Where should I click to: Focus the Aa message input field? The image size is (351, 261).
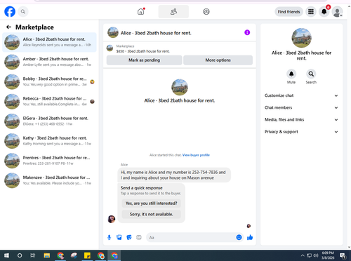191,238
